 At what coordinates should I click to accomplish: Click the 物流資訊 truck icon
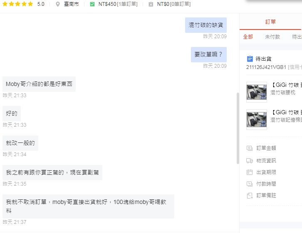tap(250, 160)
